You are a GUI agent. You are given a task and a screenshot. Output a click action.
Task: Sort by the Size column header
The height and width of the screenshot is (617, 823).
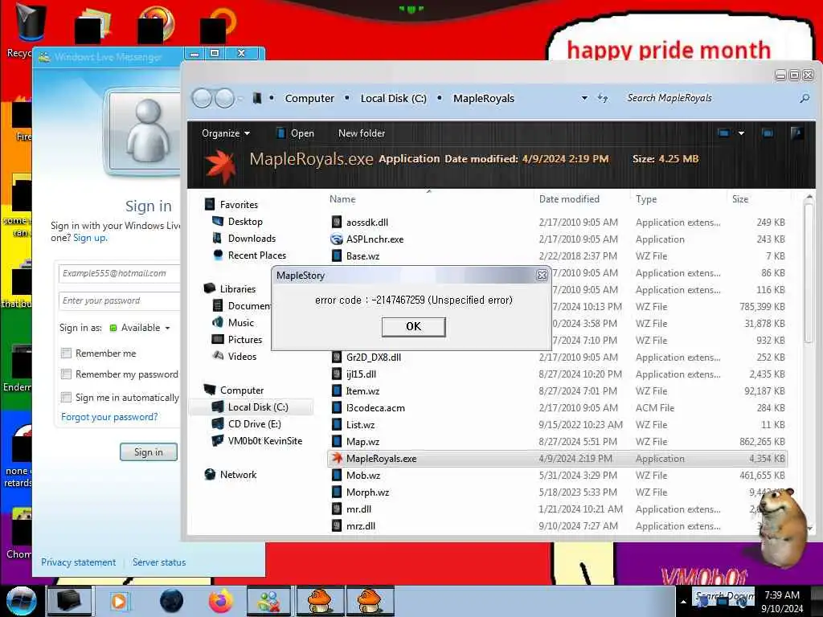tap(740, 199)
